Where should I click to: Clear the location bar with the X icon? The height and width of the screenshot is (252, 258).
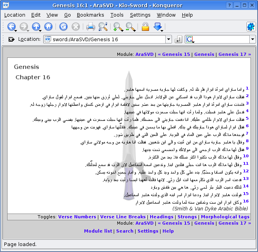(x=11, y=39)
